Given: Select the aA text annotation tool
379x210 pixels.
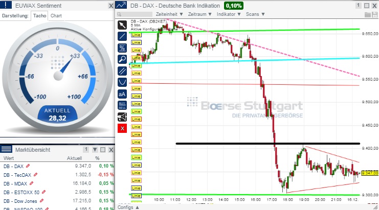Looking at the screenshot, I should [122, 94].
